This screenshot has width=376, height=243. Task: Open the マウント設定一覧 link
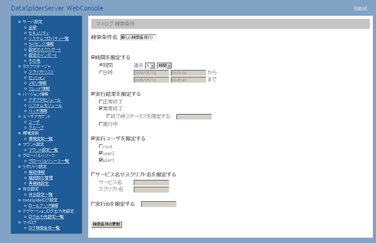[x=43, y=150]
